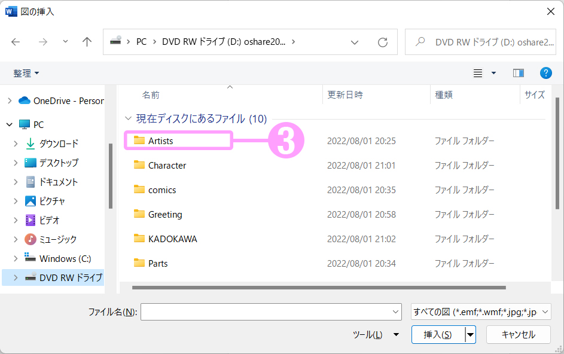
Task: Click the Up one level arrow
Action: pos(87,42)
